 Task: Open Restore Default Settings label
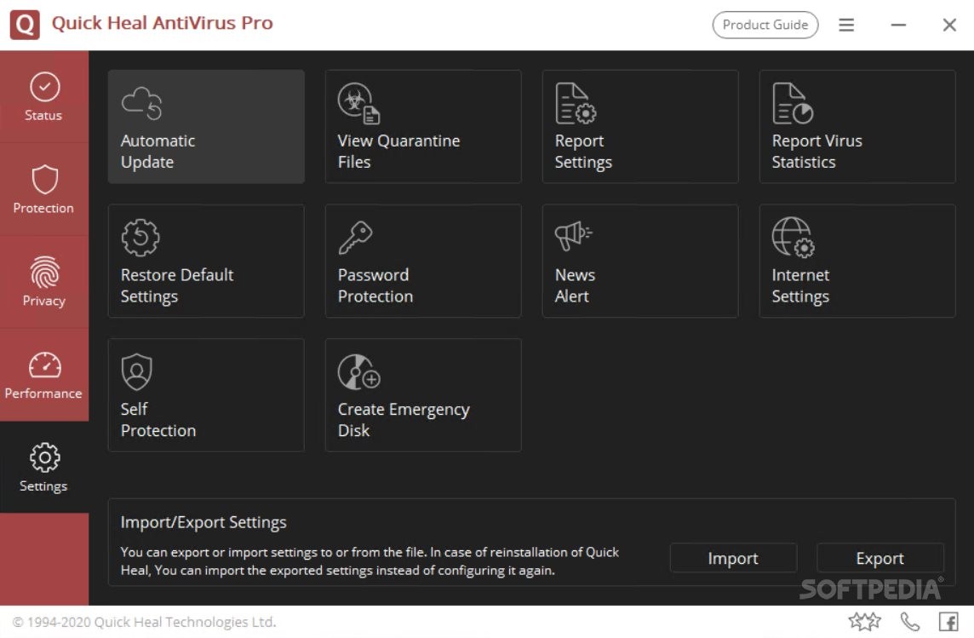177,285
